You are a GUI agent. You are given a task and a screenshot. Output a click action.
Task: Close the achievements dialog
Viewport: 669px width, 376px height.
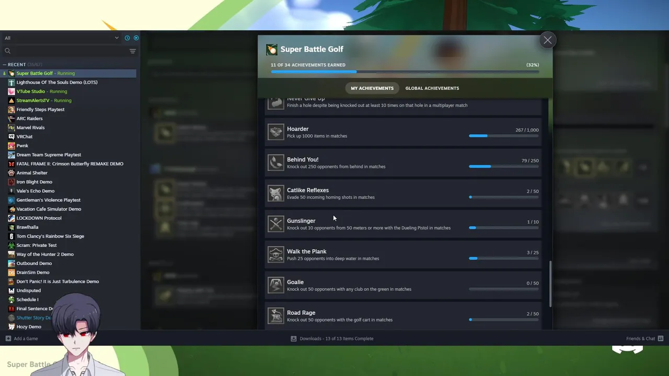tap(547, 40)
